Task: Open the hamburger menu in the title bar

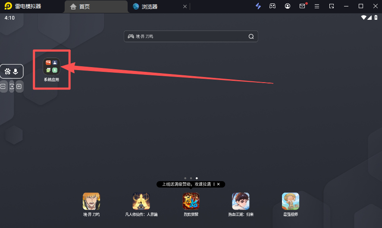Action: coord(317,6)
